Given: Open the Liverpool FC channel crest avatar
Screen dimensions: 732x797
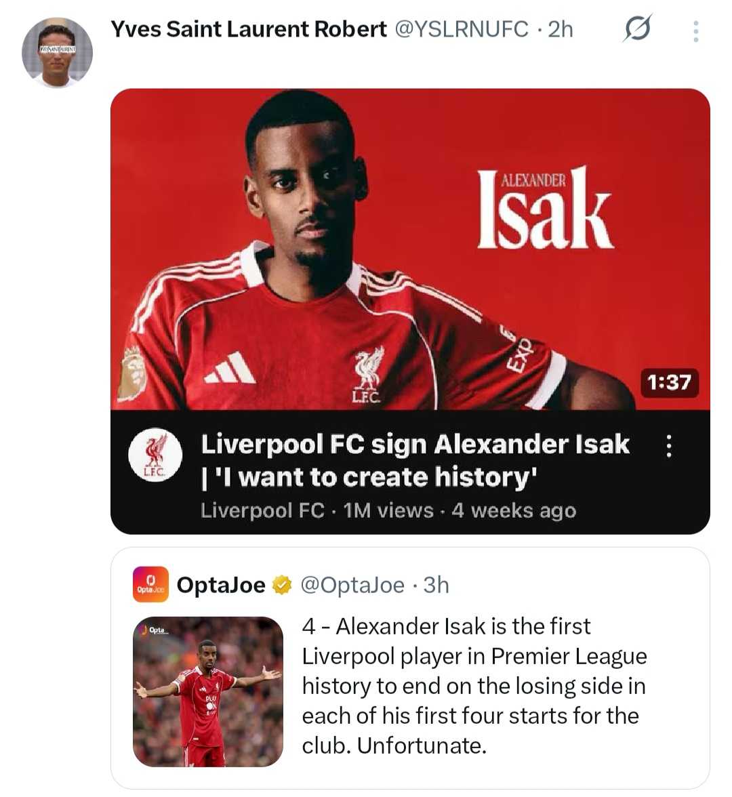Looking at the screenshot, I should [155, 454].
